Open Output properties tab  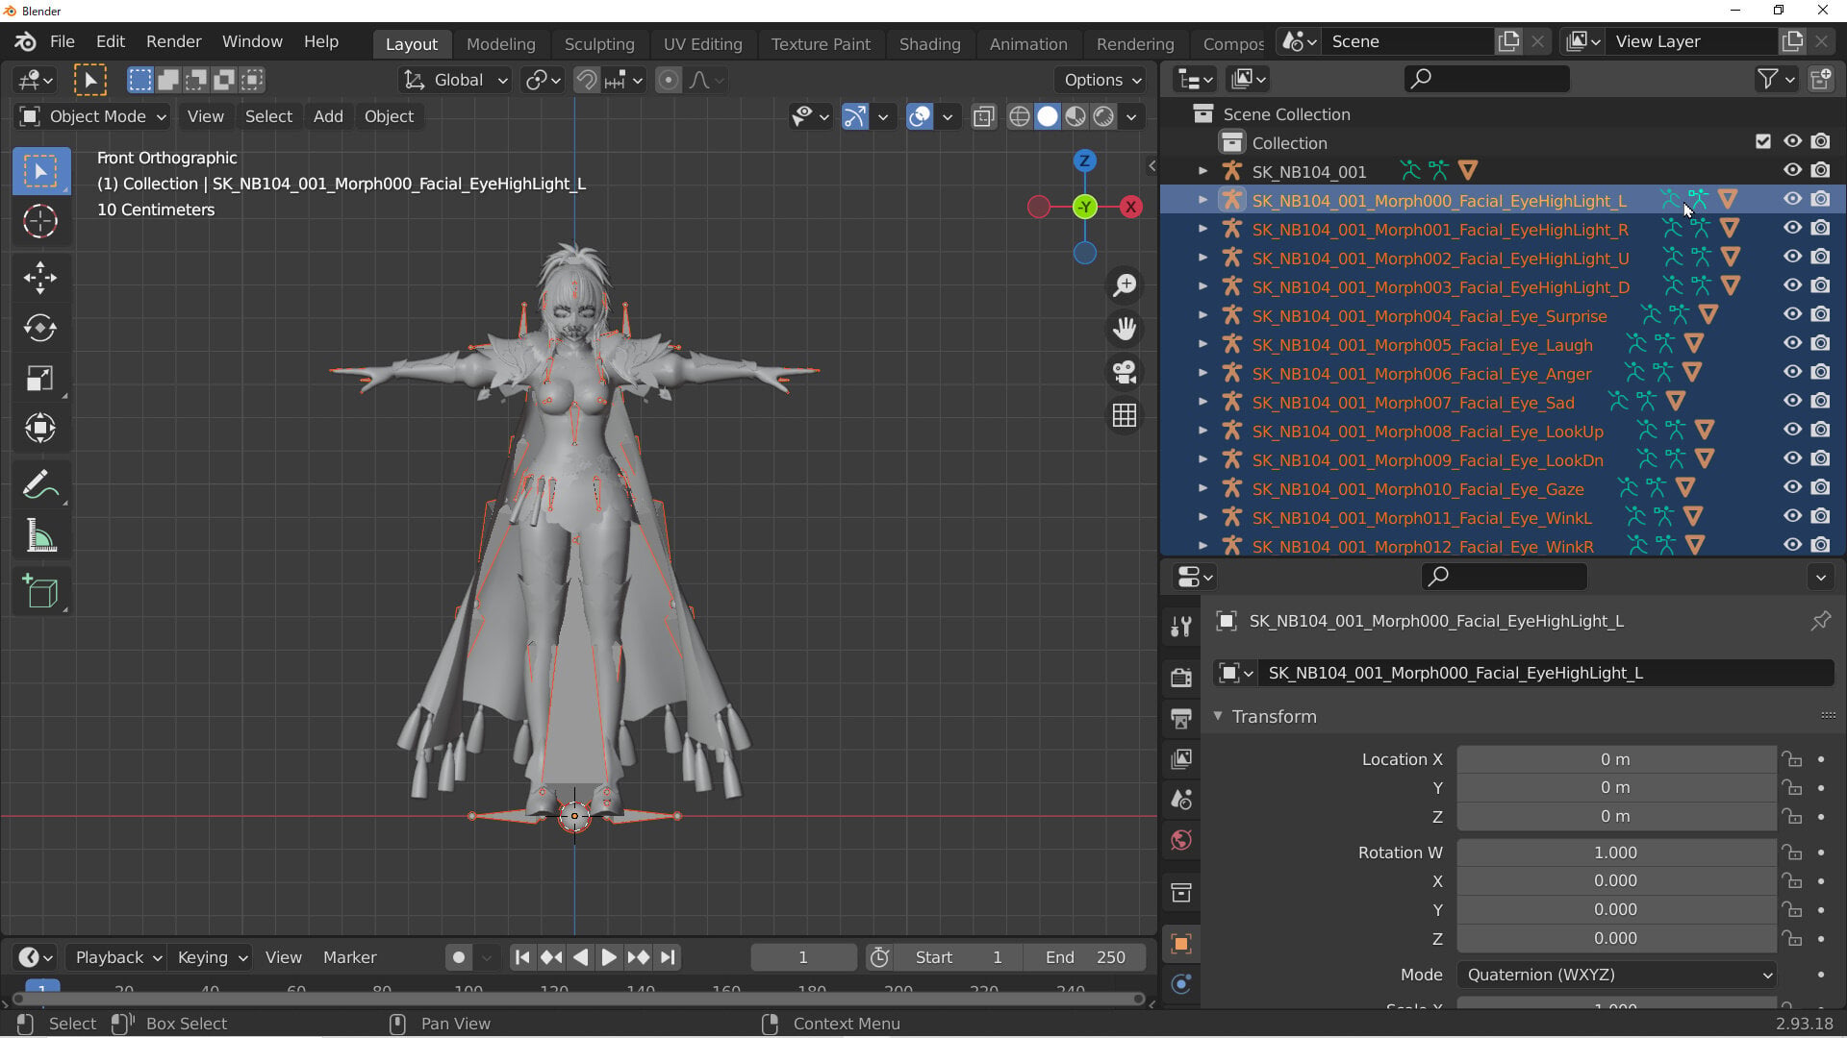pos(1181,718)
